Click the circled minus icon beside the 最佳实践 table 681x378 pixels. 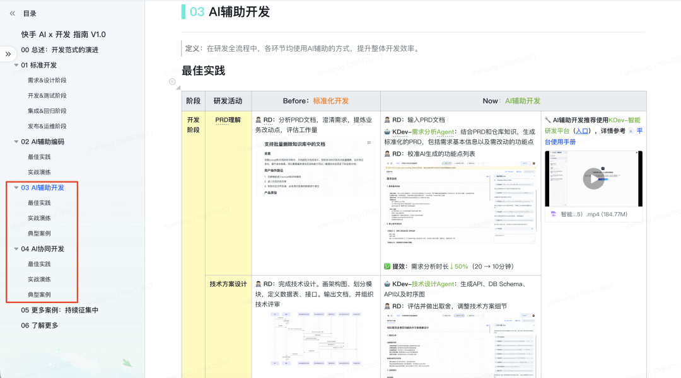click(x=171, y=81)
